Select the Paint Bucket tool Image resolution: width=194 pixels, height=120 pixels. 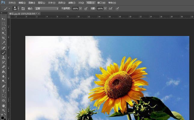(4, 72)
